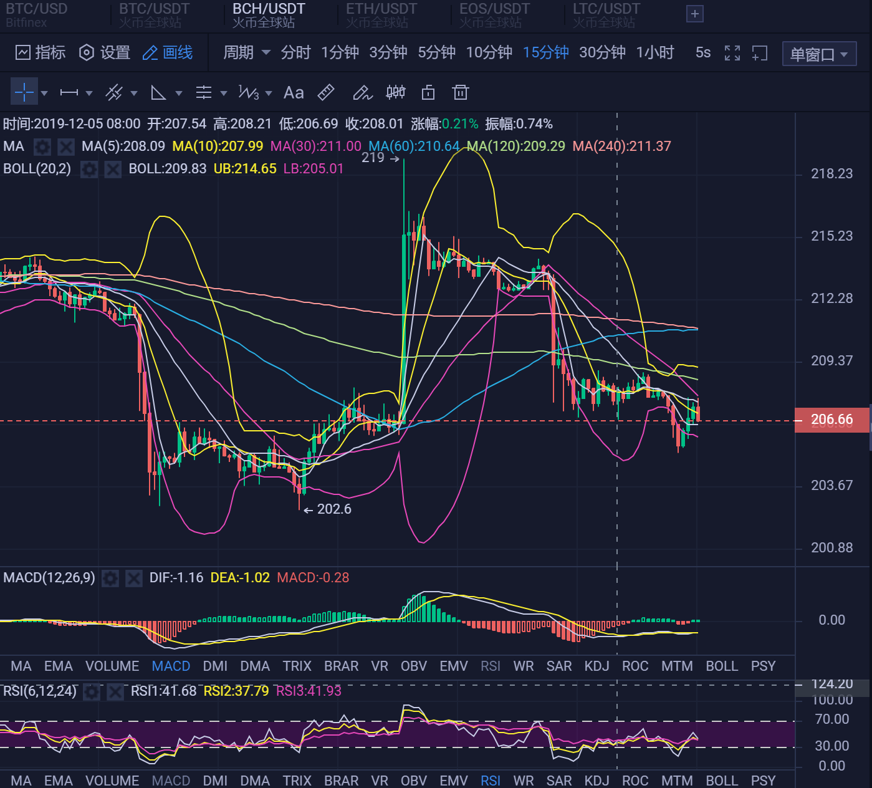Open the MACD(12,26,9) gear settings
Image resolution: width=872 pixels, height=788 pixels.
pos(110,579)
